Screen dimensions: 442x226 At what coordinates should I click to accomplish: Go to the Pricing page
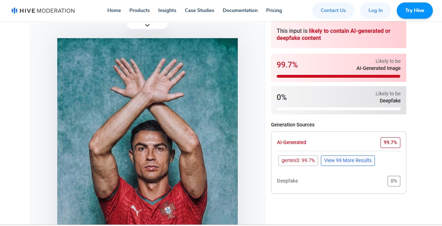(x=274, y=11)
